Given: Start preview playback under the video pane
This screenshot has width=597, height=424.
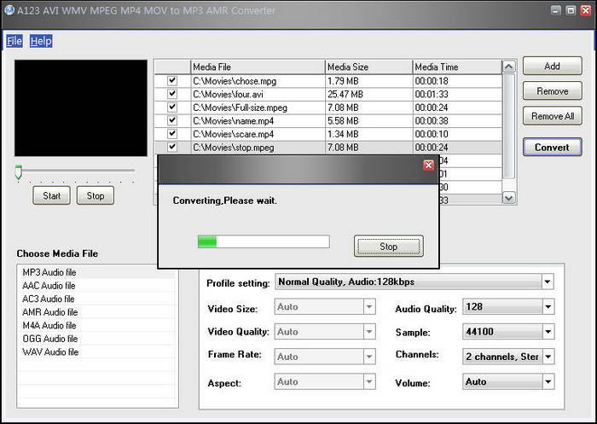Looking at the screenshot, I should point(51,195).
